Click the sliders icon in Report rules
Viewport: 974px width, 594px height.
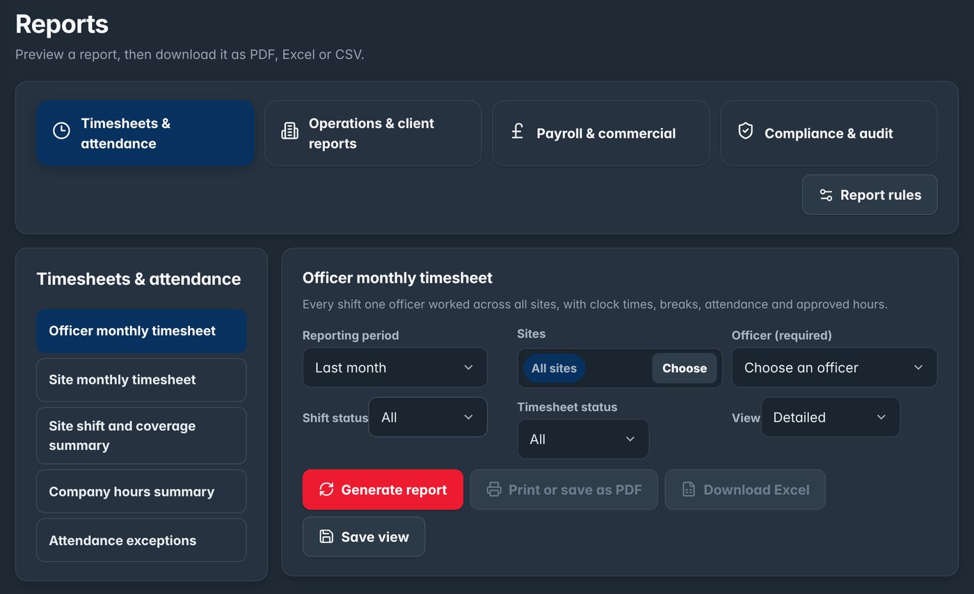(x=826, y=195)
